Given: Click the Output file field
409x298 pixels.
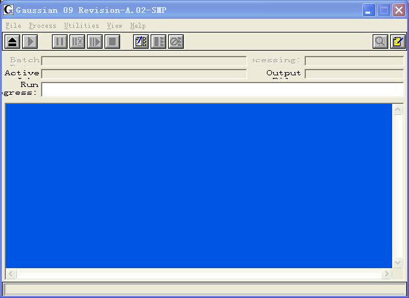Looking at the screenshot, I should [x=354, y=74].
